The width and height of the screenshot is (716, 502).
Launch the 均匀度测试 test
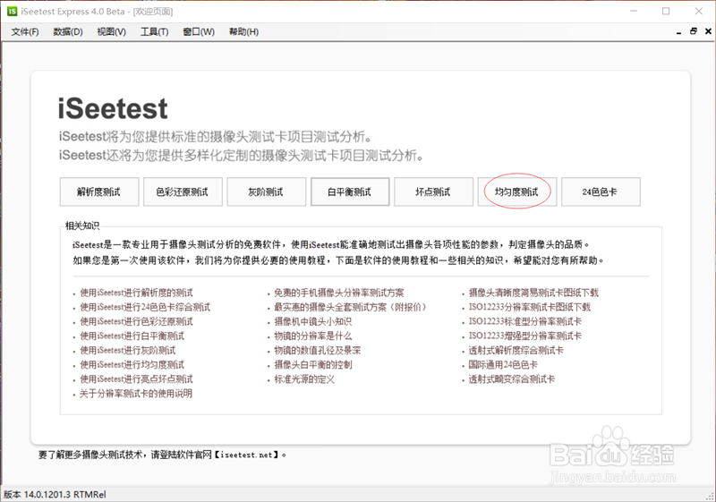coord(517,191)
